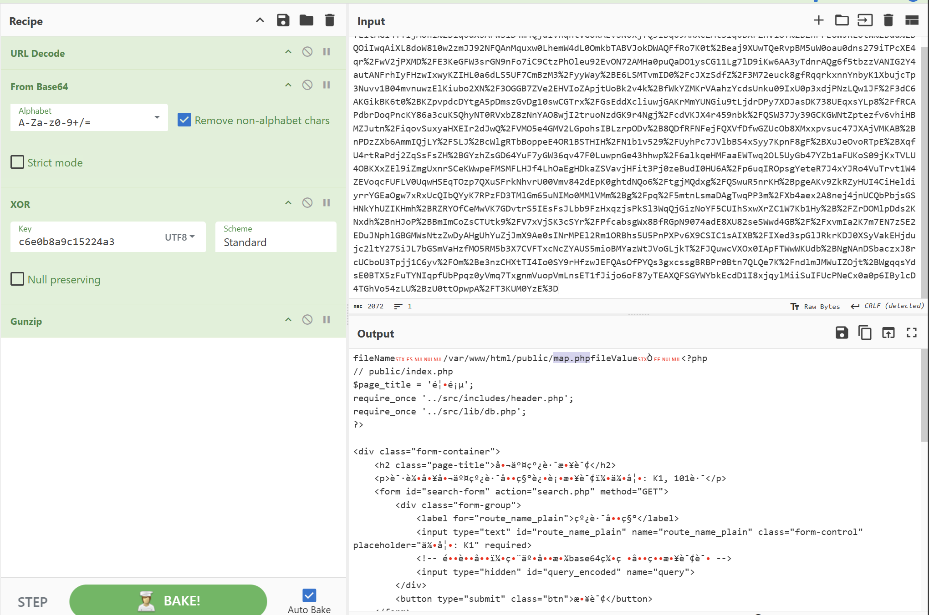This screenshot has height=615, width=929.
Task: Maximise the output pane
Action: (911, 333)
